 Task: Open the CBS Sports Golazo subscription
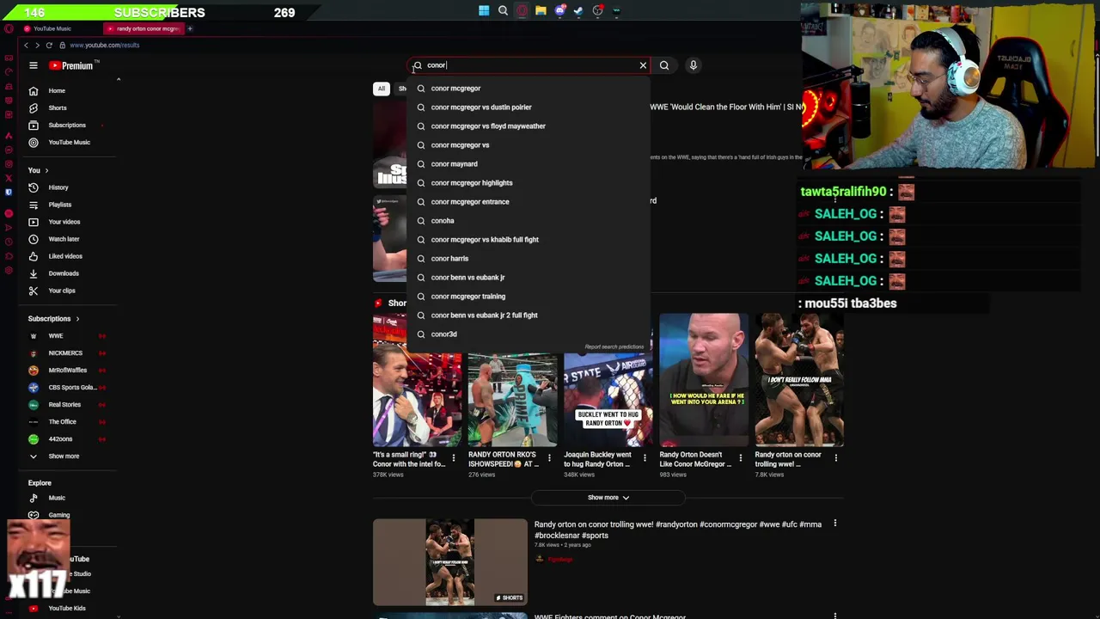click(71, 388)
